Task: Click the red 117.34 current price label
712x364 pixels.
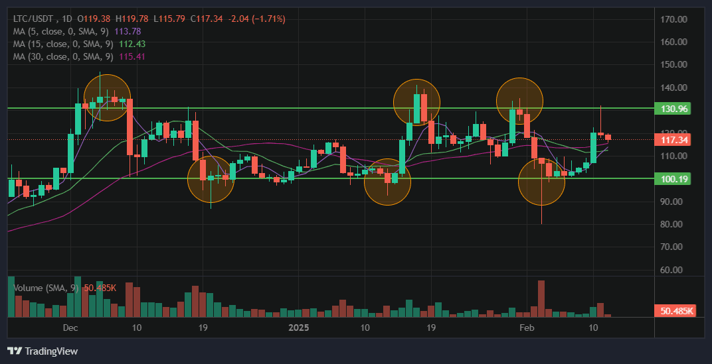Action: point(673,140)
